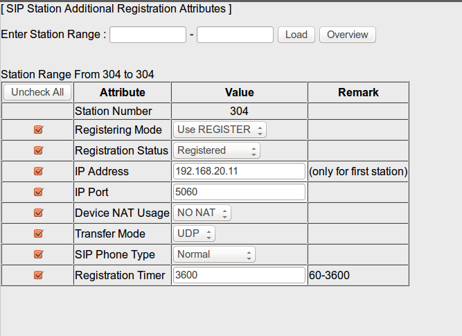The image size is (462, 336).
Task: Expand the Registration Status dropdown
Action: coord(216,150)
